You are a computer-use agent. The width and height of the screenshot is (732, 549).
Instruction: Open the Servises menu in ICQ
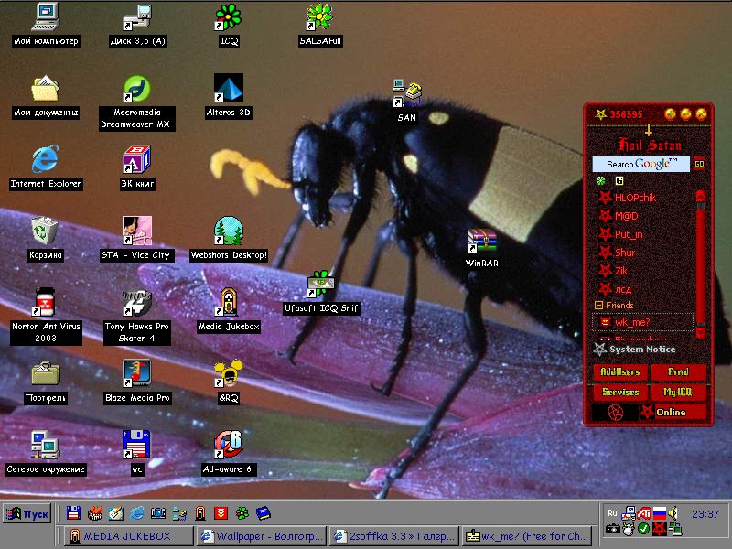(620, 393)
